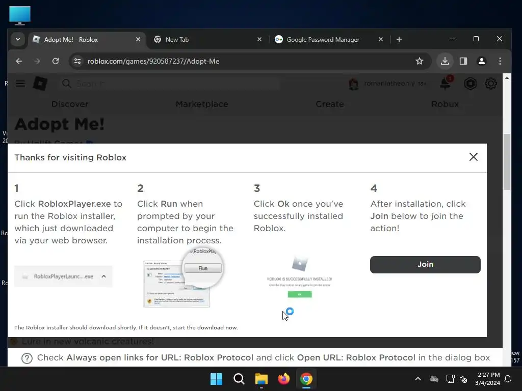Open Roblox hamburger navigation menu
This screenshot has height=391, width=522.
point(20,83)
